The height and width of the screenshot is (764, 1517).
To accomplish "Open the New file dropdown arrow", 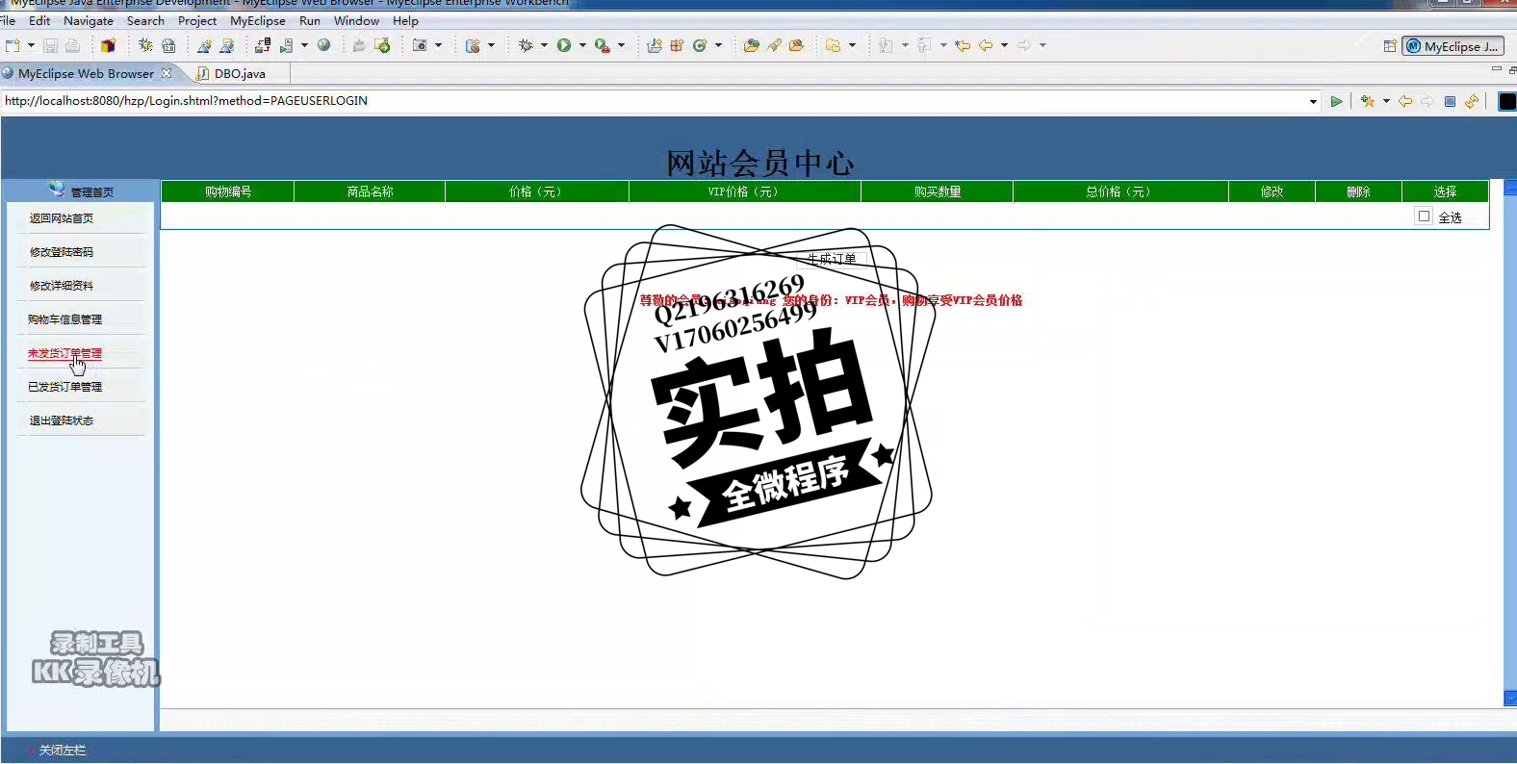I will point(31,45).
